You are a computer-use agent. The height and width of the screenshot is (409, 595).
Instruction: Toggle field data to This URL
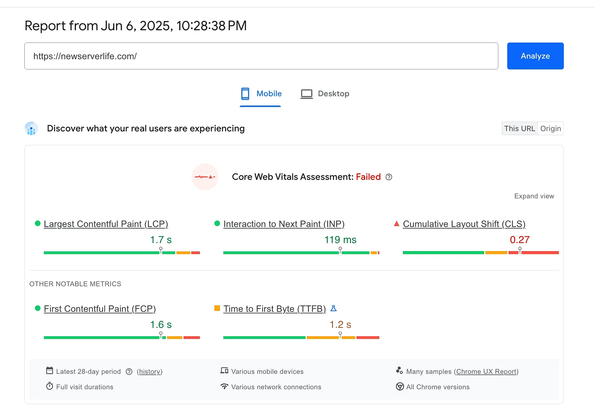(519, 129)
